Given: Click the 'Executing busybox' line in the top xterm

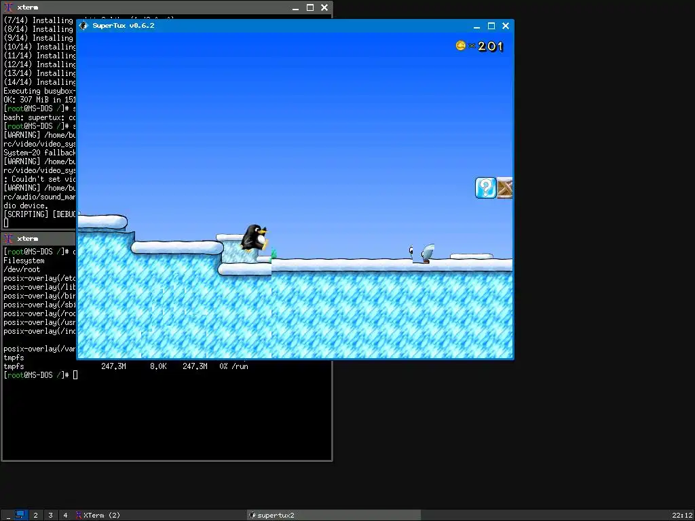Looking at the screenshot, I should pyautogui.click(x=40, y=91).
